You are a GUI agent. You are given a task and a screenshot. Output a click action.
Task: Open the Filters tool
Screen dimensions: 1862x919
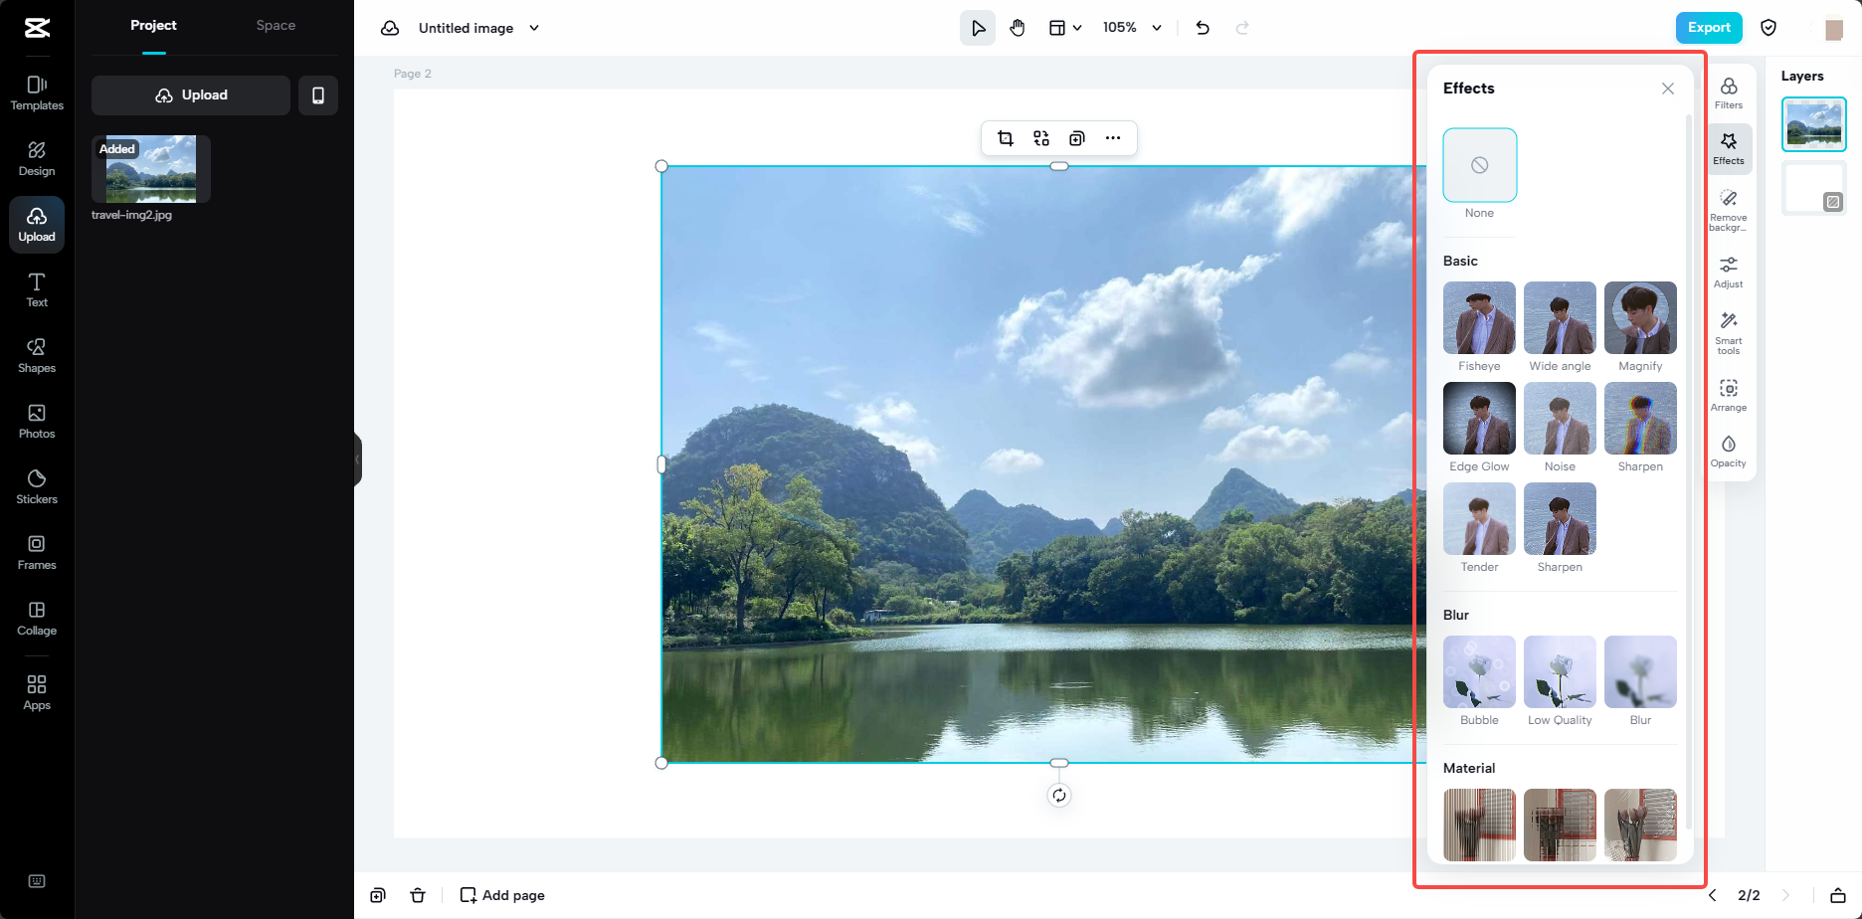pos(1729,92)
